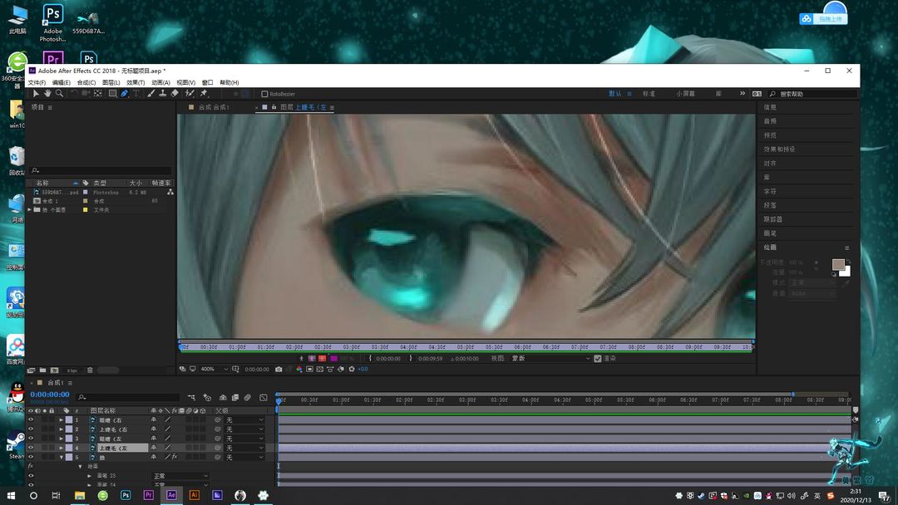898x505 pixels.
Task: Toggle the shy switch on layer 1
Action: [x=154, y=419]
